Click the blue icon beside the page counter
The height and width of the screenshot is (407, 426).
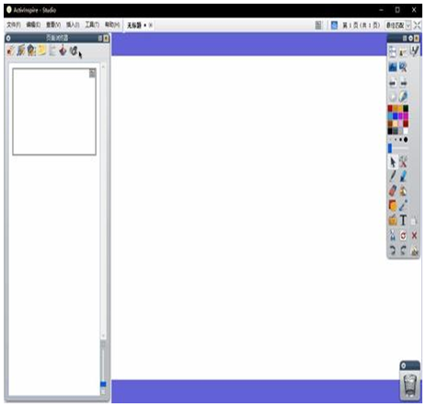[x=334, y=25]
